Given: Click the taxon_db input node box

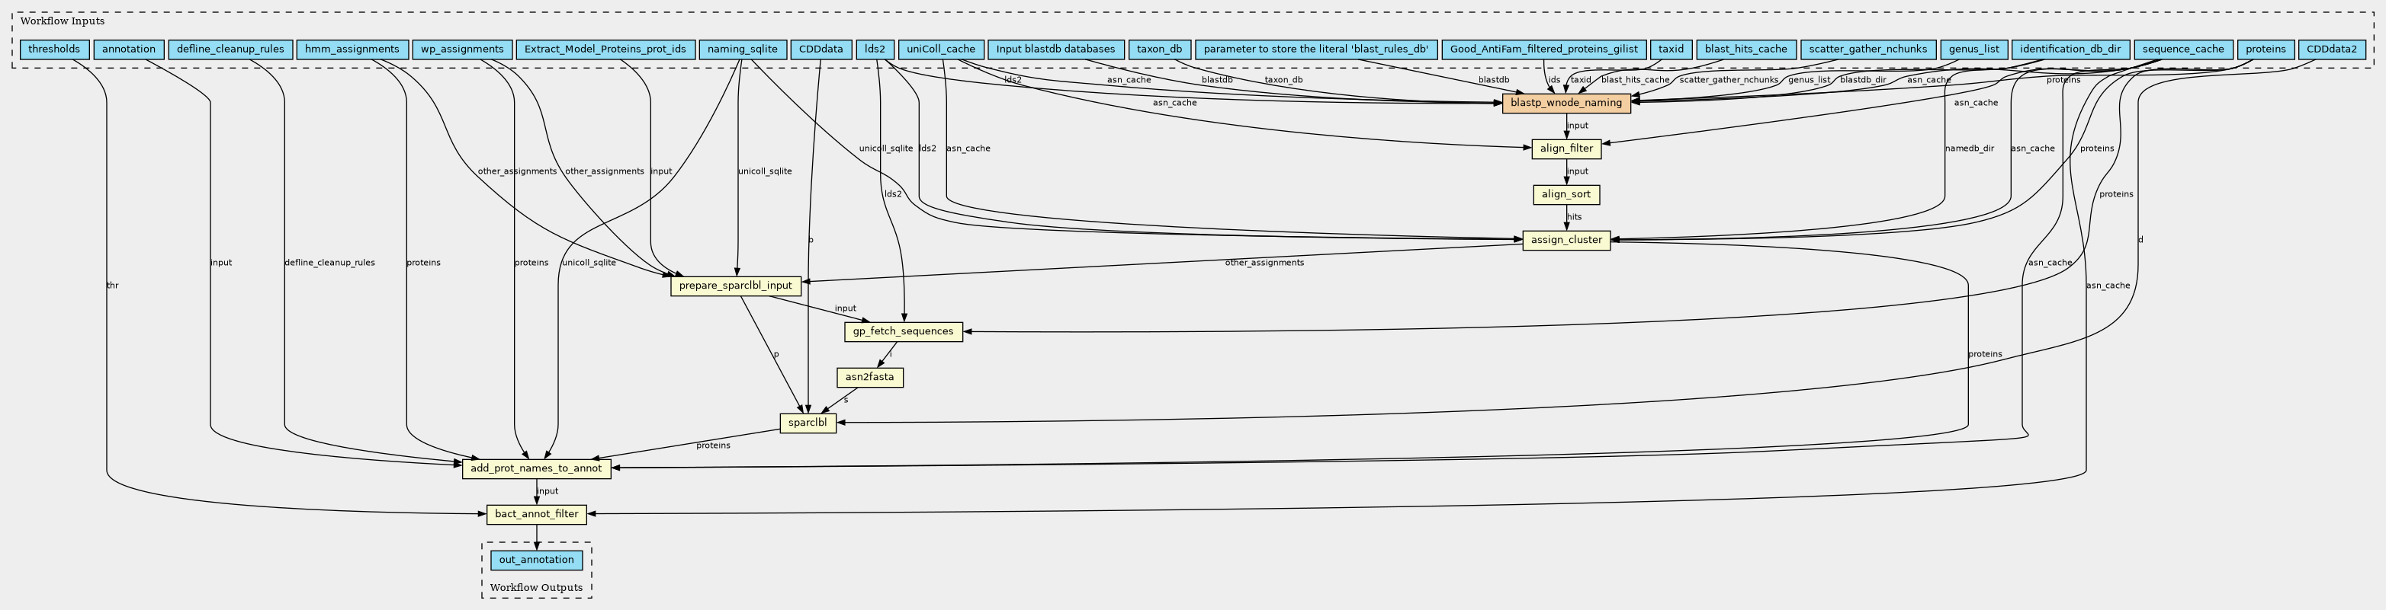Looking at the screenshot, I should 1159,49.
